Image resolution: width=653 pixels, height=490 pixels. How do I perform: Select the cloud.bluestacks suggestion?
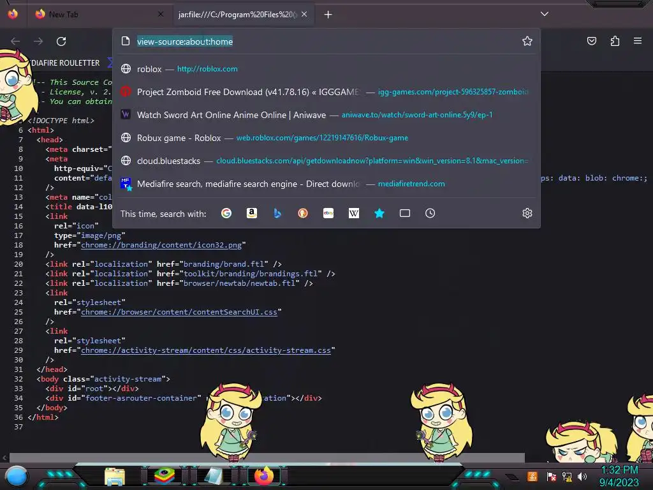(x=326, y=160)
